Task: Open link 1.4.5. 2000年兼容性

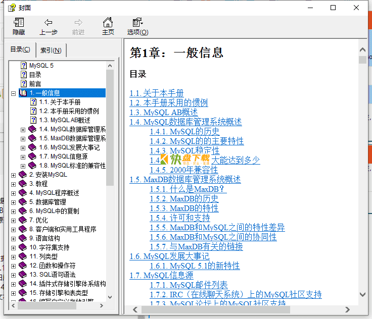Action: tap(184, 170)
